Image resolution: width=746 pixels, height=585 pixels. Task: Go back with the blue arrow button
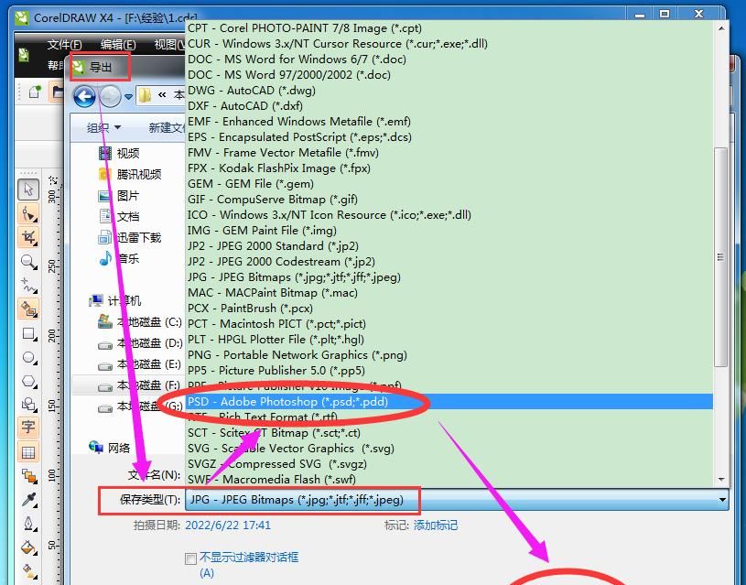point(85,97)
